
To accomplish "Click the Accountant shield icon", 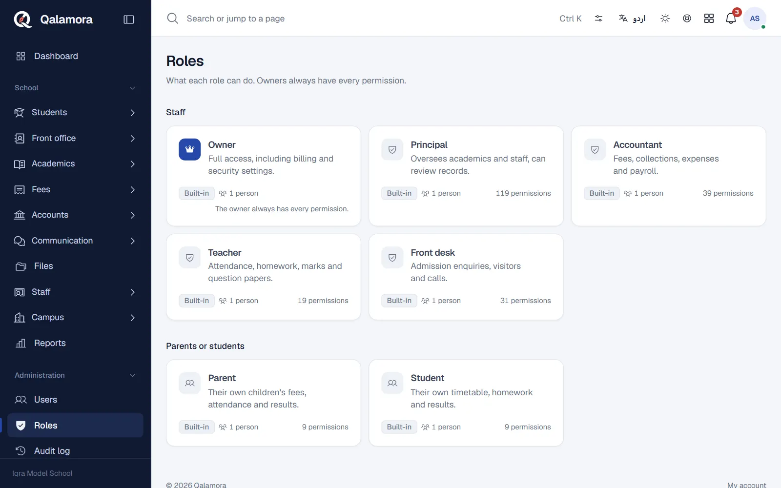I will (x=595, y=149).
